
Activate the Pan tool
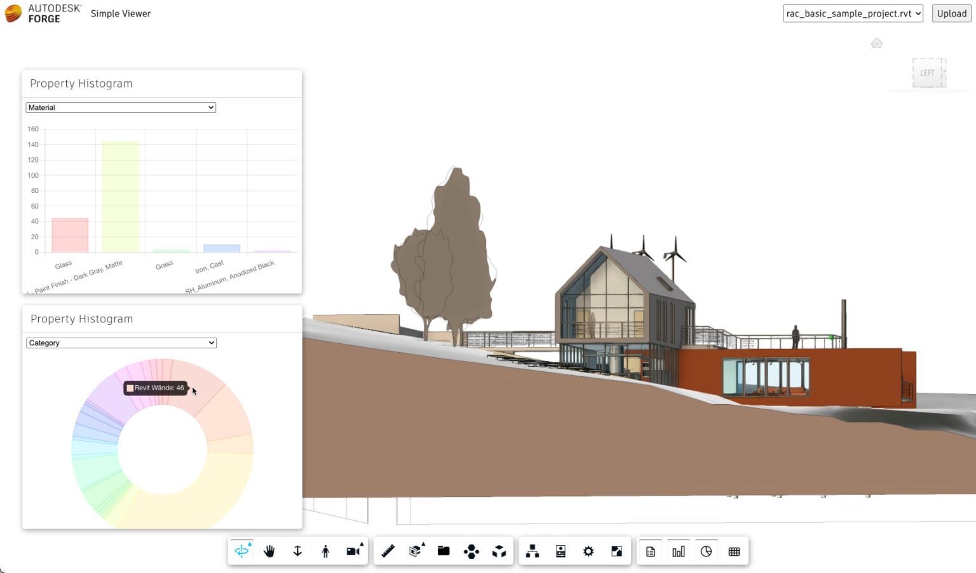point(269,551)
